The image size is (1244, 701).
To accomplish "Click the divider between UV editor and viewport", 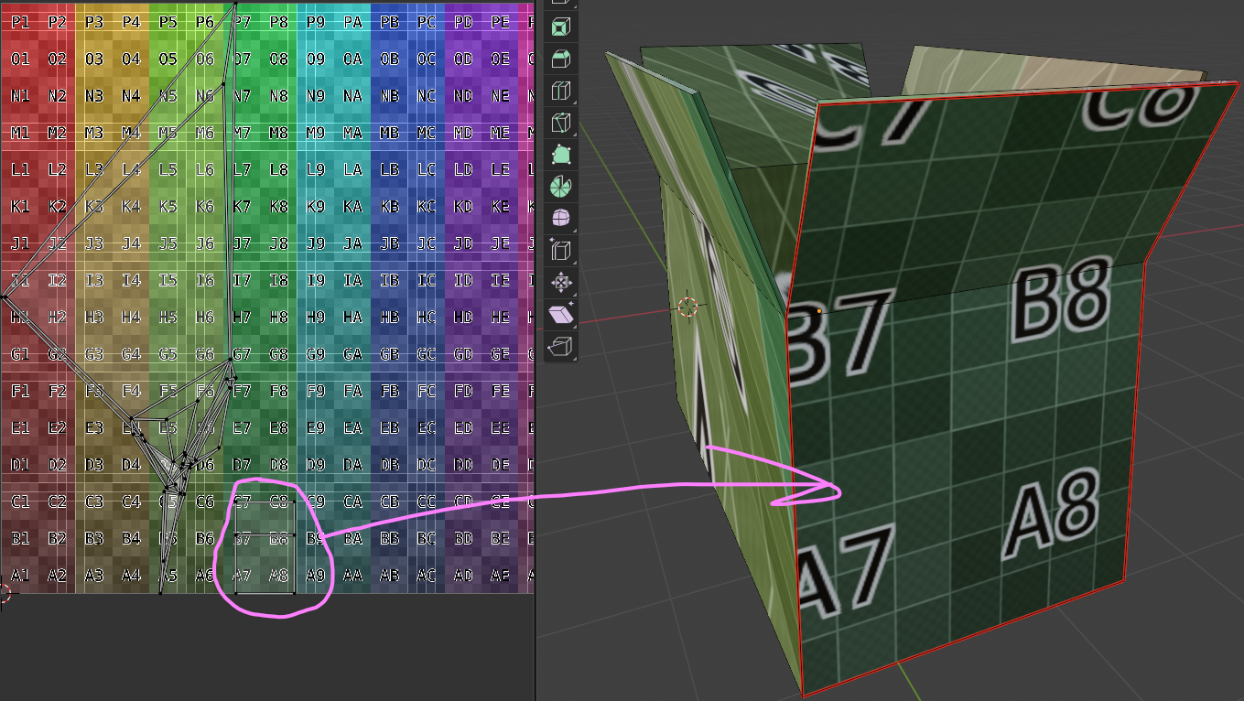I will [535, 366].
